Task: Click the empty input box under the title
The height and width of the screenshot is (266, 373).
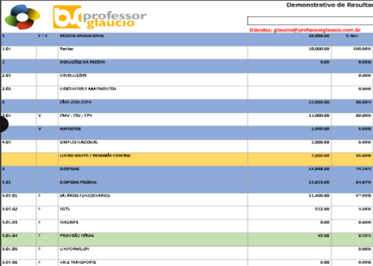Action: tap(310, 21)
